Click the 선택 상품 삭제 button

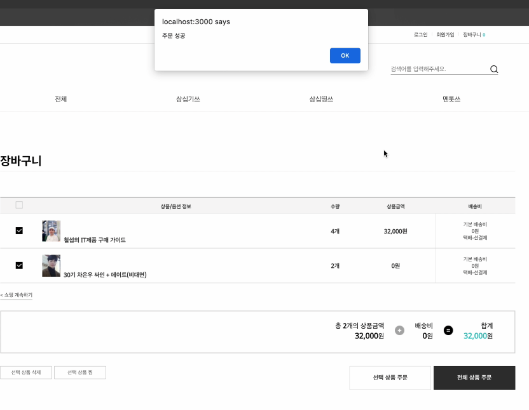coord(26,372)
